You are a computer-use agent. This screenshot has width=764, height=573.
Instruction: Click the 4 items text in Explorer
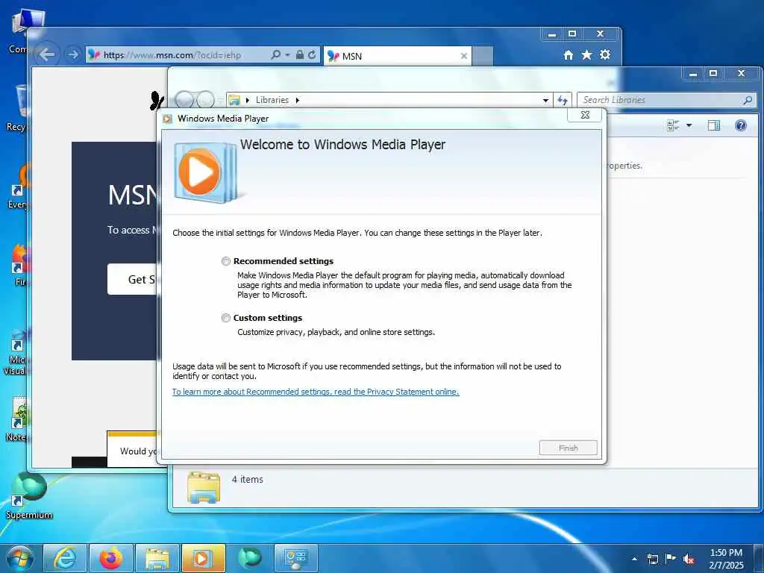(248, 480)
